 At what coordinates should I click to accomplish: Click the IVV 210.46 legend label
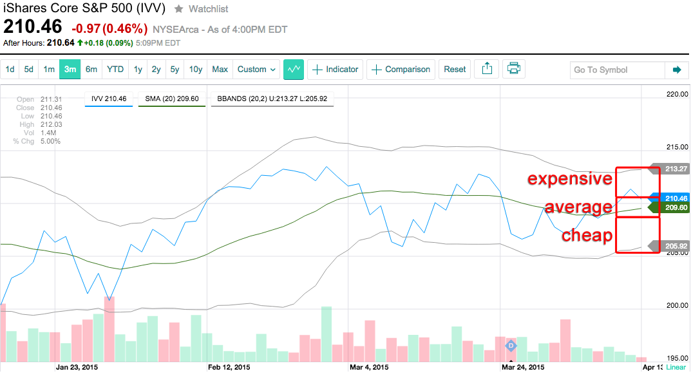pyautogui.click(x=109, y=99)
